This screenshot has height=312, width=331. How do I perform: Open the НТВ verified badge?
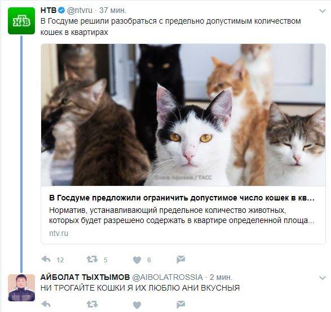[x=61, y=10]
